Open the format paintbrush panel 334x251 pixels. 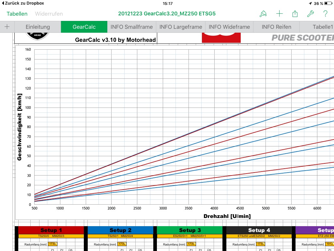pos(263,14)
